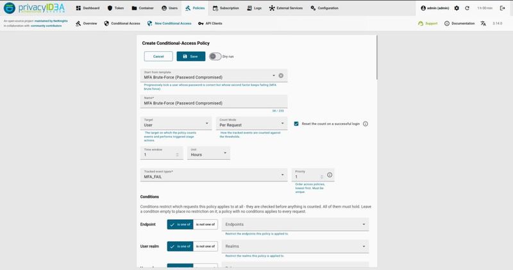This screenshot has height=270, width=513.
Task: Expand the Start from template dropdown
Action: pyautogui.click(x=274, y=76)
